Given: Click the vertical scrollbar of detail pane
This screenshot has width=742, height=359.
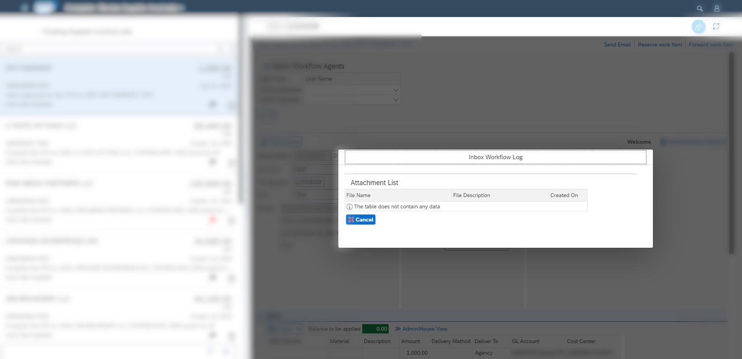Looking at the screenshot, I should coord(731,153).
